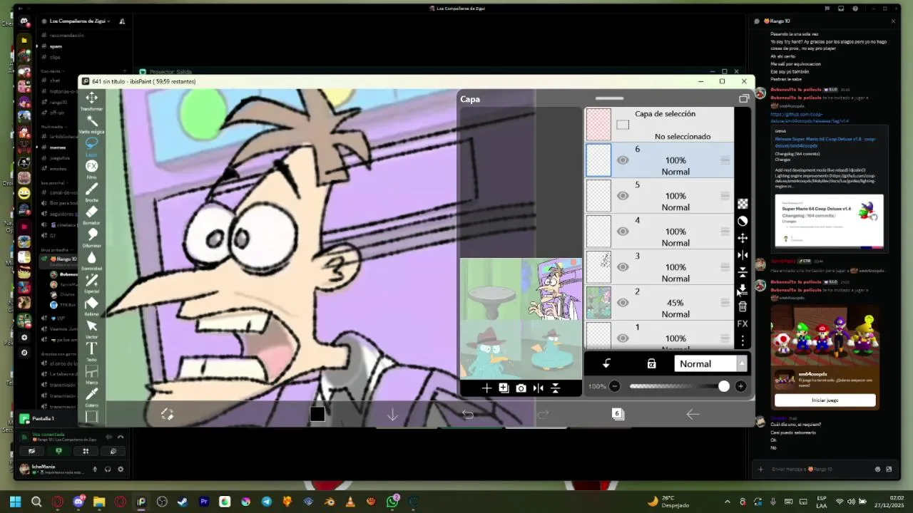Hide layer 3 with its eye icon
Viewport: 913px width, 513px height.
(x=623, y=267)
